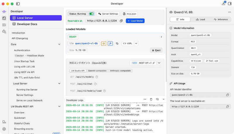Select the LM Studio API endpoint tab
The height and width of the screenshot is (134, 234).
(x=78, y=71)
